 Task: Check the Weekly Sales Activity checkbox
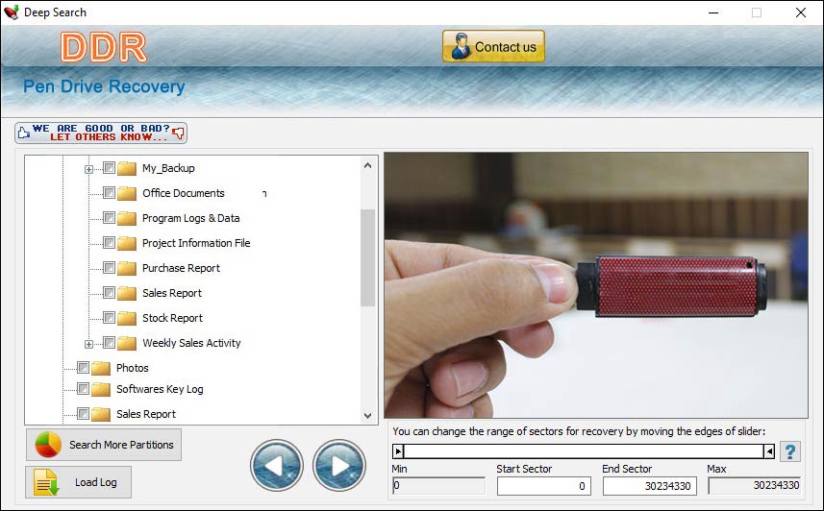[x=109, y=342]
